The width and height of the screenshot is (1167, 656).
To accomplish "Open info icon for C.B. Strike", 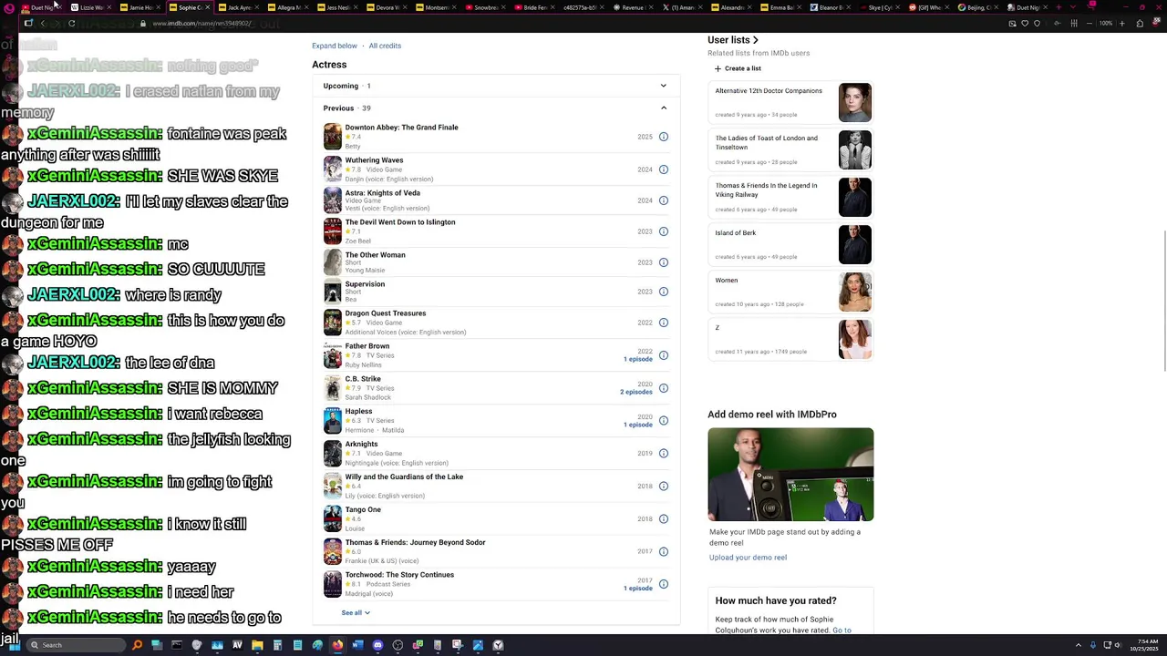I will 664,388.
